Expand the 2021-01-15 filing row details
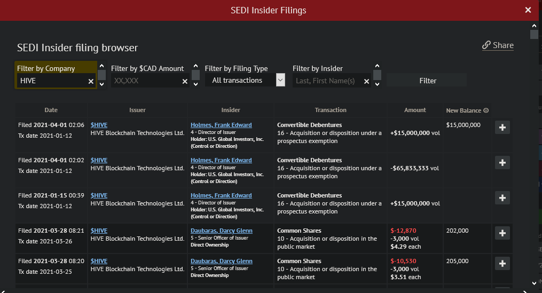This screenshot has width=542, height=293. pyautogui.click(x=502, y=198)
